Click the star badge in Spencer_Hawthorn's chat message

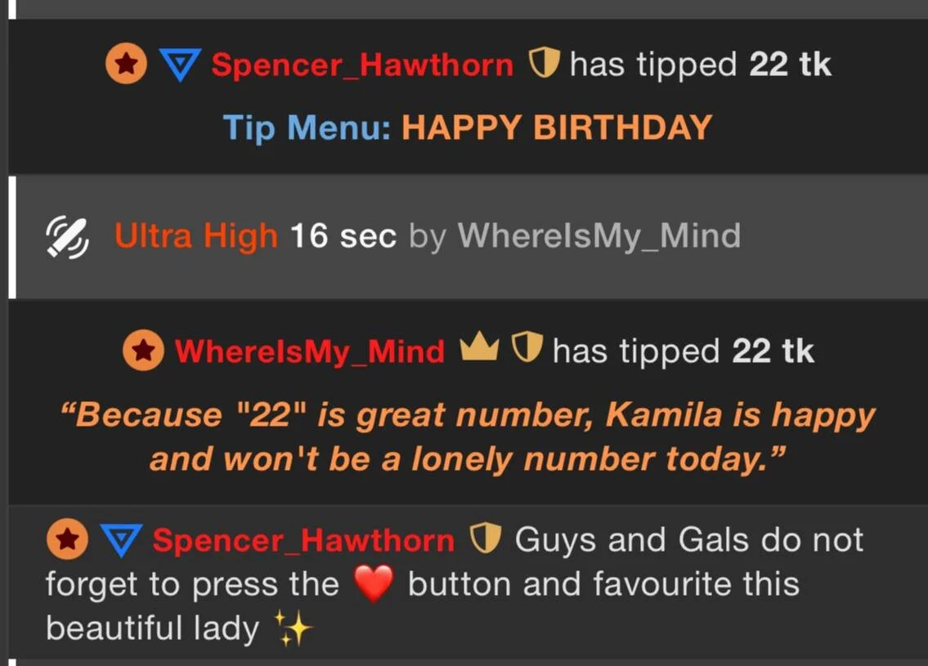[68, 539]
